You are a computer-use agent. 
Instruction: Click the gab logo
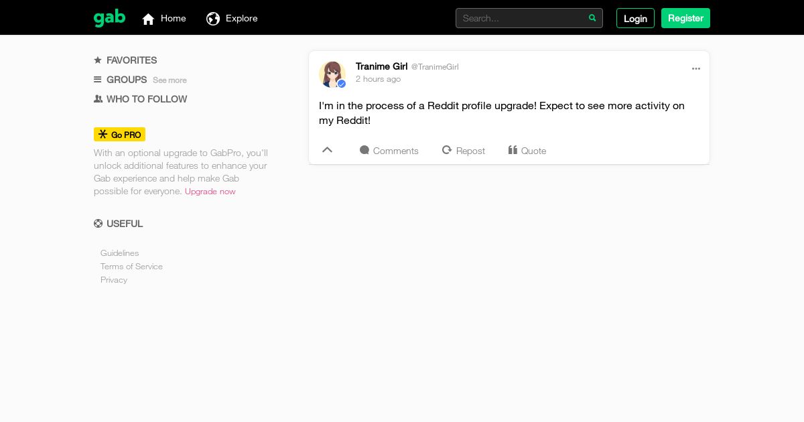109,18
